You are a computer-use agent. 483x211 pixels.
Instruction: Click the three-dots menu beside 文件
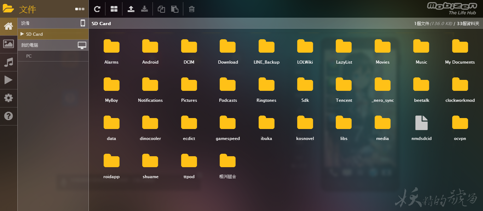tap(80, 9)
